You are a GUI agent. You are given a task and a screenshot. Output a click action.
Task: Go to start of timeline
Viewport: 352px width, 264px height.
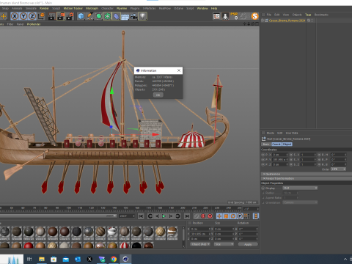[141, 216]
